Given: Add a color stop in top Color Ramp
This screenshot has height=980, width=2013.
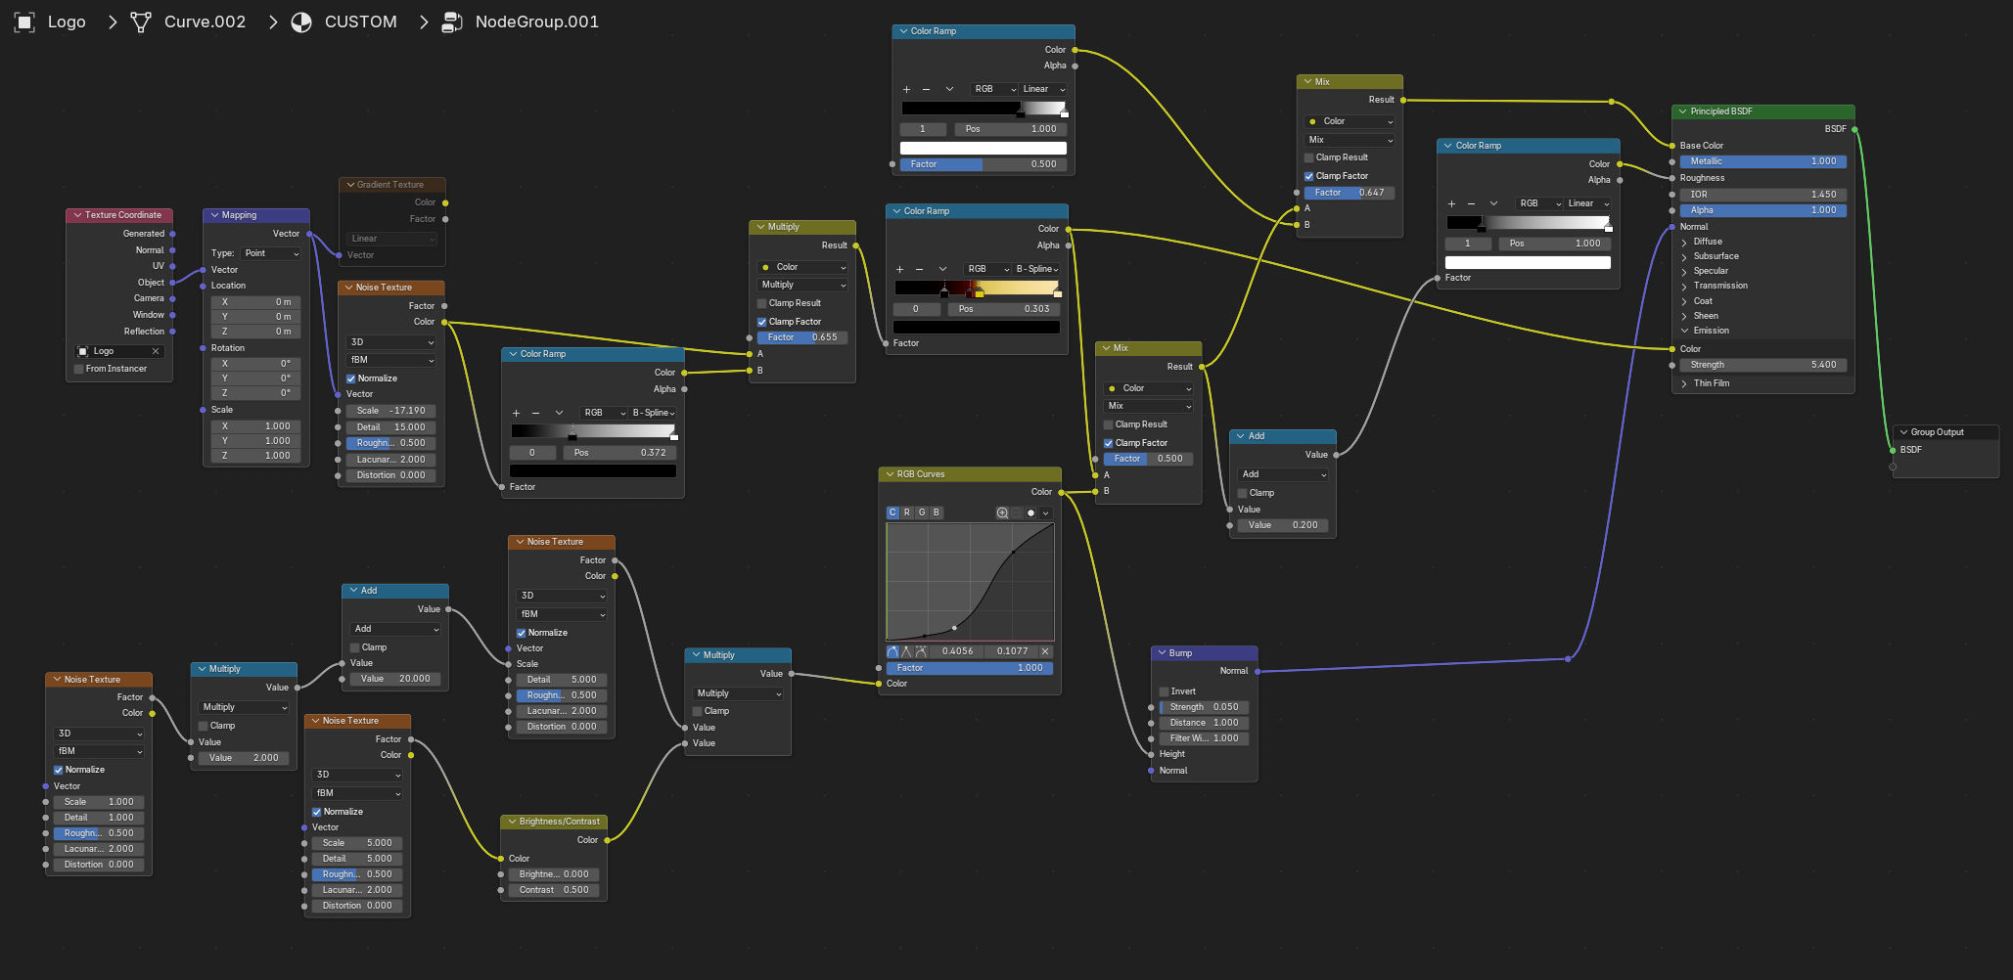Looking at the screenshot, I should coord(906,89).
